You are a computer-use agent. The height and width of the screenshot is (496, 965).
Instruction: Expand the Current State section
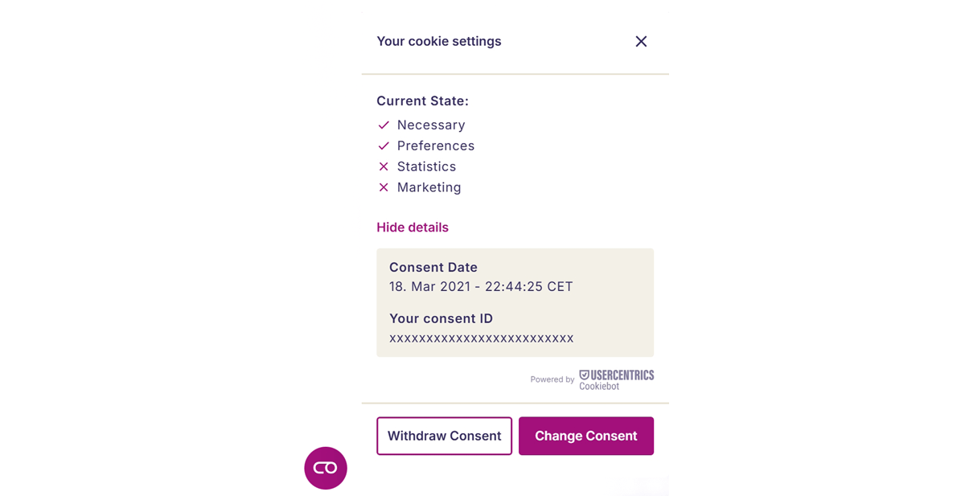pos(422,100)
